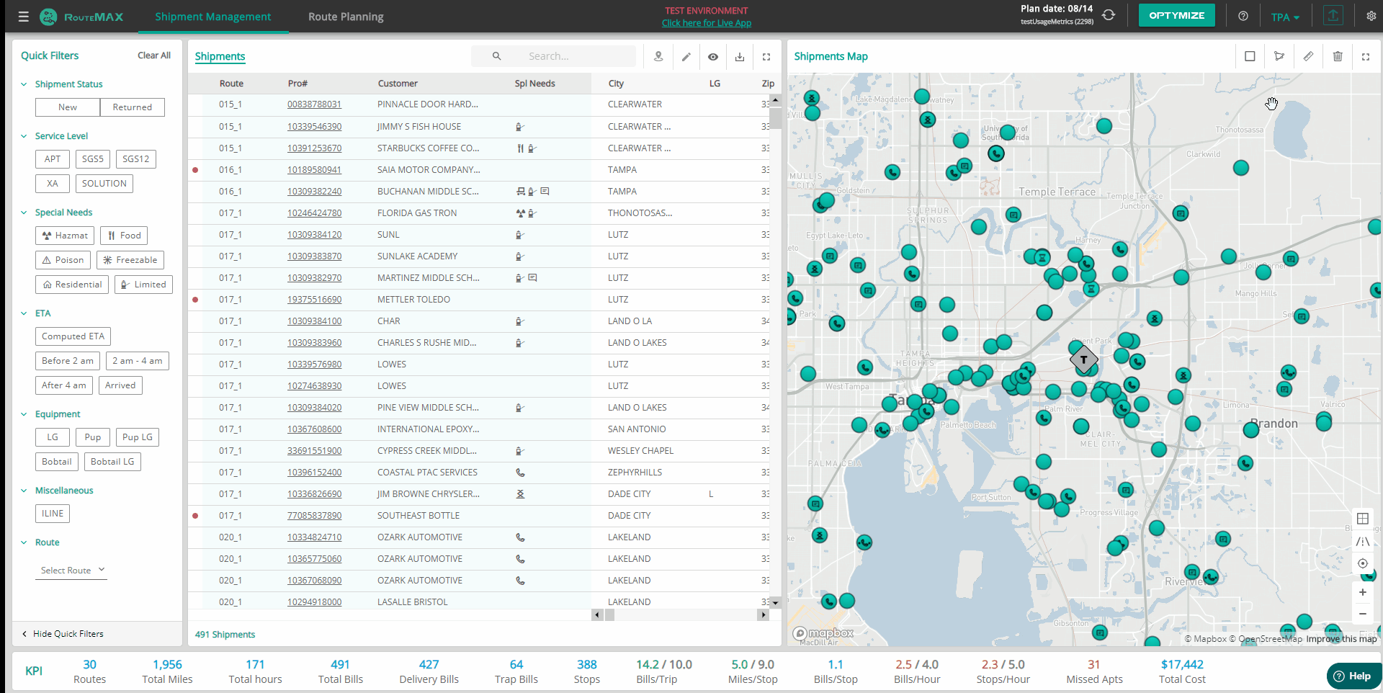Click the download shipments icon
The image size is (1383, 693).
[740, 57]
